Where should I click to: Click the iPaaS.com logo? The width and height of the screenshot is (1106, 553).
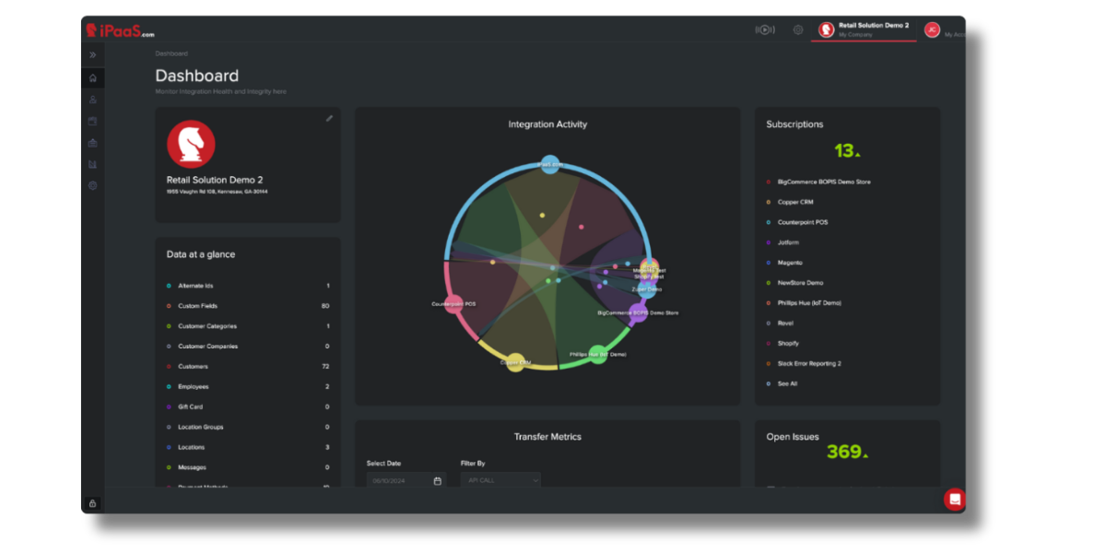(120, 30)
